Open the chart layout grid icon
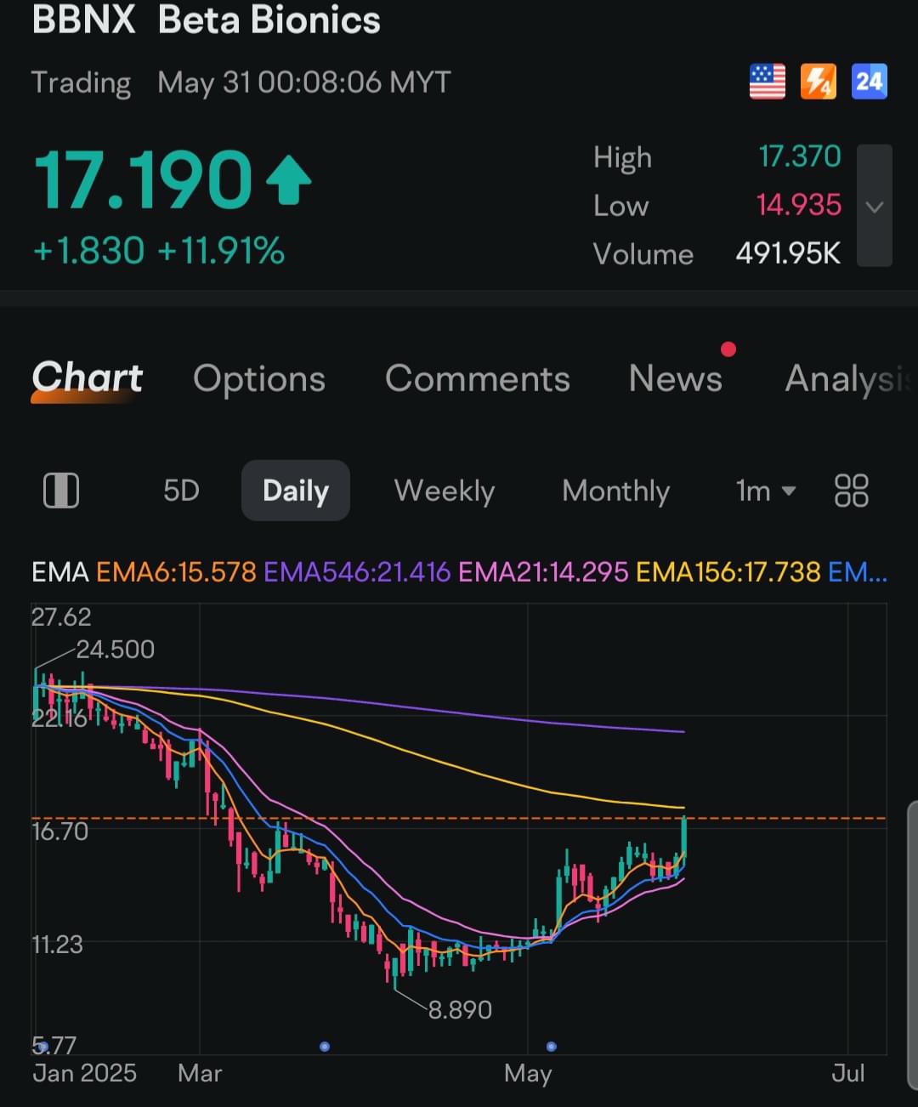The height and width of the screenshot is (1107, 918). pyautogui.click(x=851, y=491)
